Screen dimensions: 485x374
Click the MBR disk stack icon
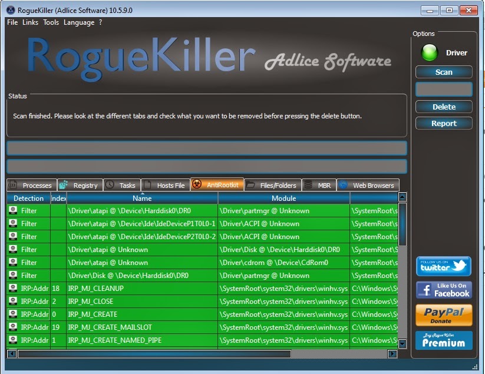308,185
